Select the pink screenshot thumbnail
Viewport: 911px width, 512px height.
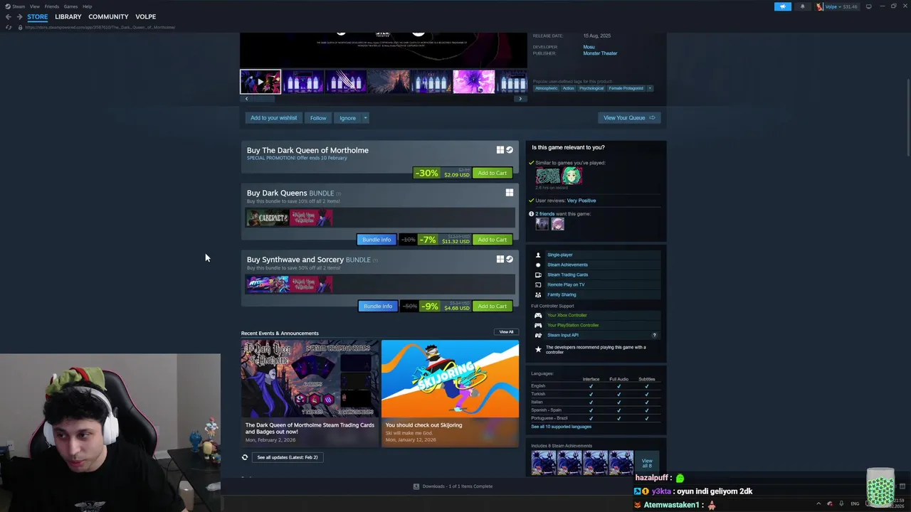click(474, 82)
